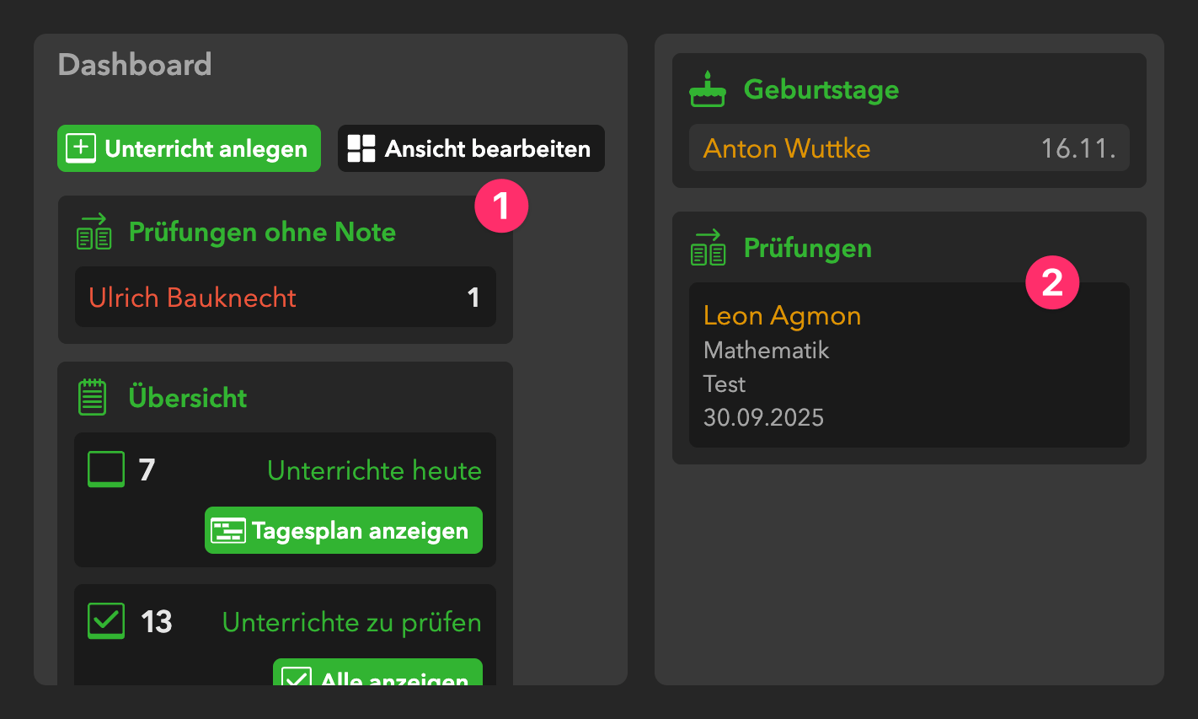Click the empty box beside Unterrichte heute
The height and width of the screenshot is (719, 1198).
pyautogui.click(x=106, y=469)
